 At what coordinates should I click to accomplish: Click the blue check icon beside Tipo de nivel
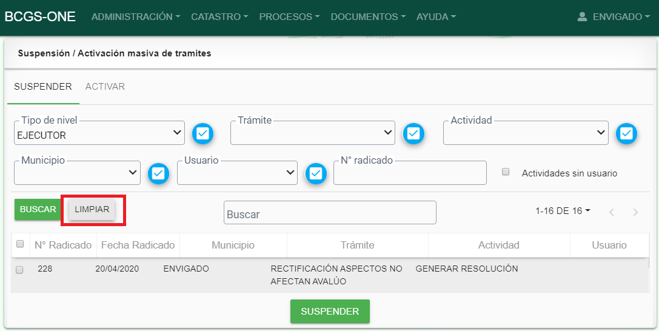click(x=203, y=133)
